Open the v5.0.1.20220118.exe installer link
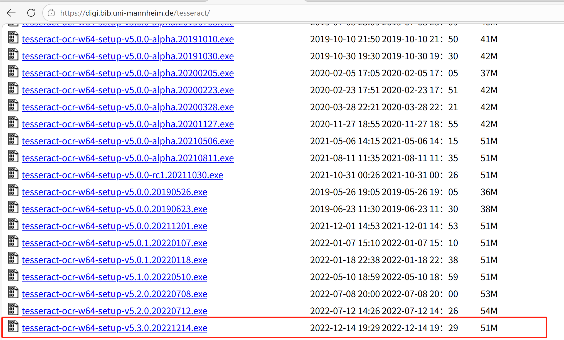The width and height of the screenshot is (564, 340). coord(114,260)
